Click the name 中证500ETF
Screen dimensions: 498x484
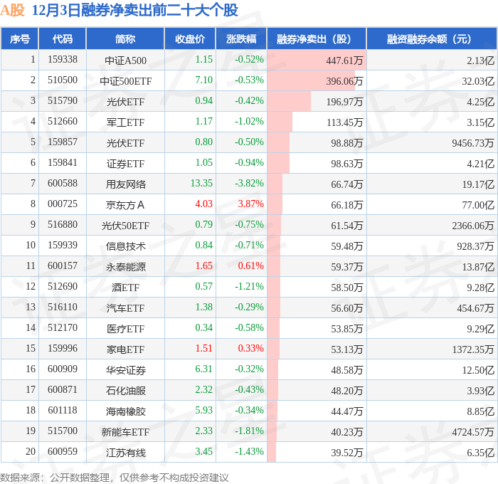point(125,81)
